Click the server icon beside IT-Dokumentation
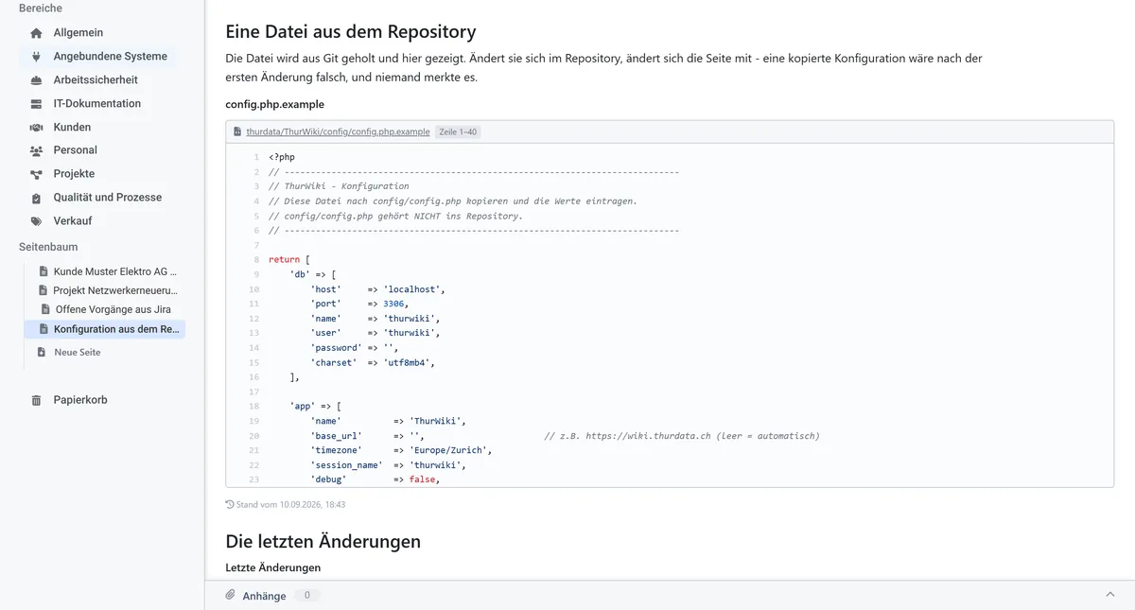The height and width of the screenshot is (610, 1135). pyautogui.click(x=36, y=104)
